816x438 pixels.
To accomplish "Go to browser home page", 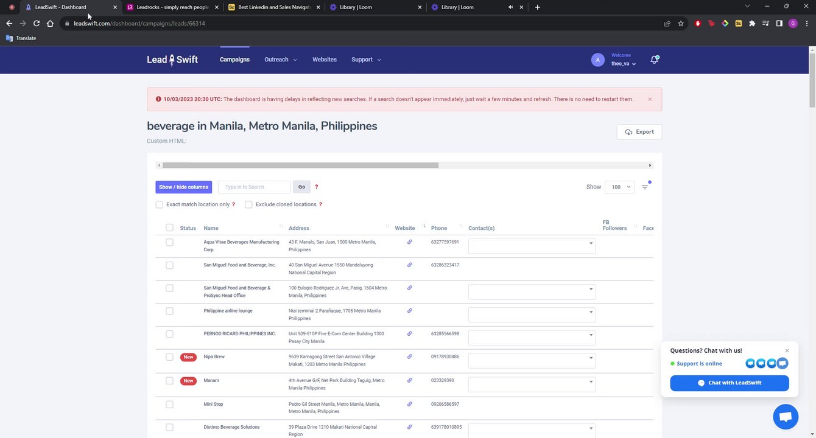I will 50,23.
